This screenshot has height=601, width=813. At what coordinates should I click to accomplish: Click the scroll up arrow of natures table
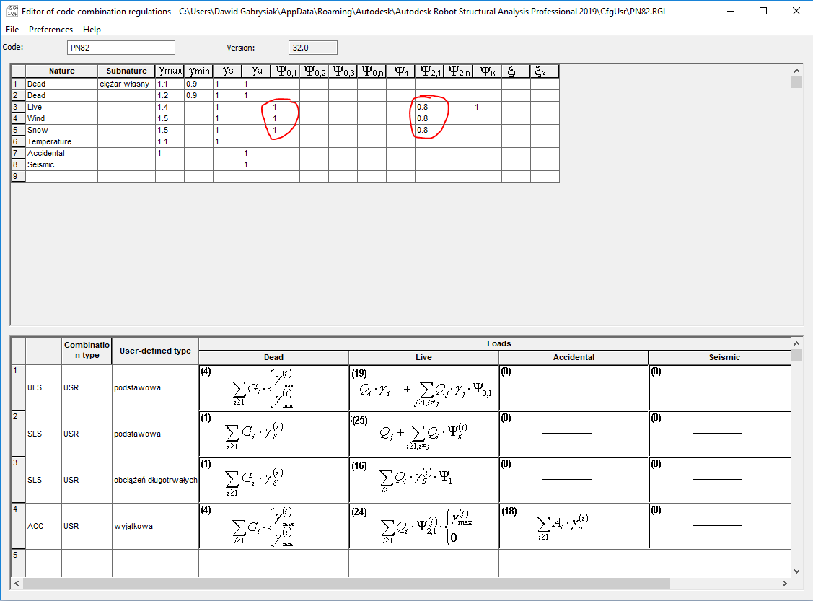point(797,70)
